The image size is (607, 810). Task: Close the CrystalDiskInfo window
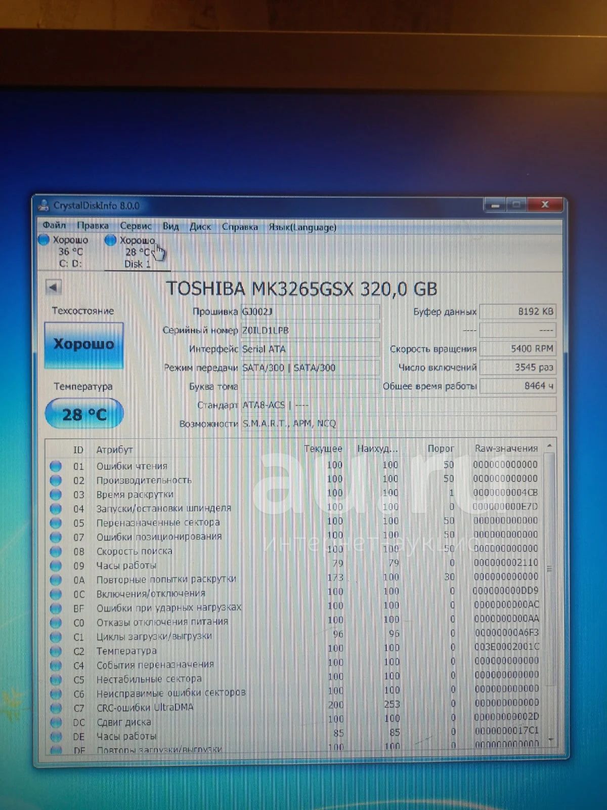tap(545, 205)
